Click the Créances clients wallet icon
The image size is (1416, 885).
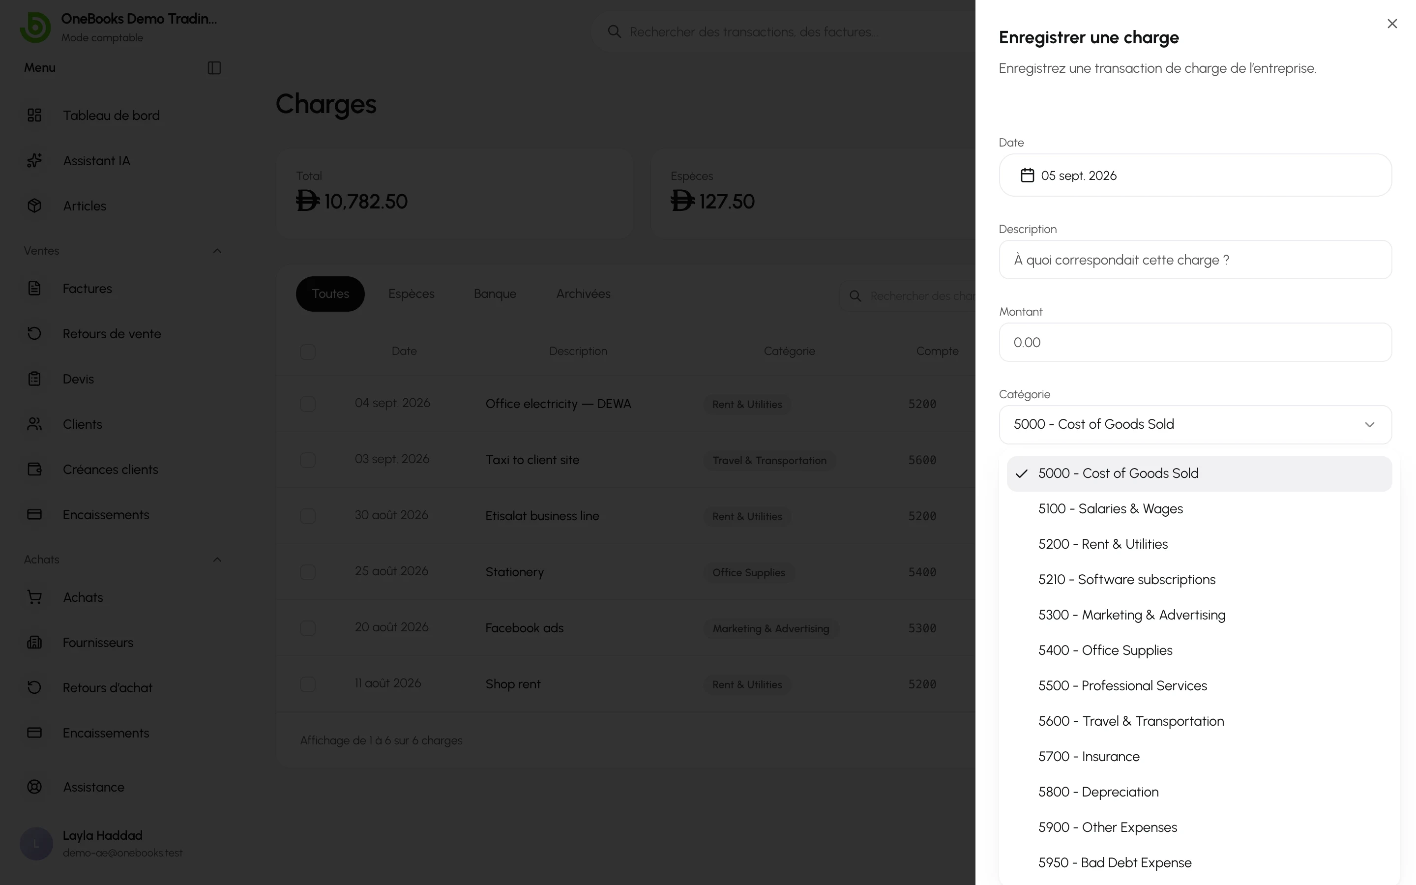point(34,470)
